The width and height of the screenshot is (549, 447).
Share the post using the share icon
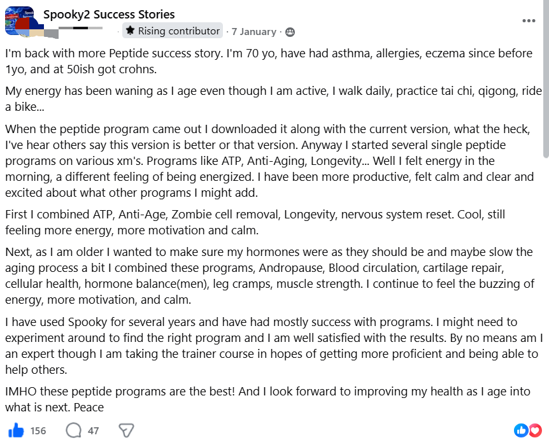(126, 430)
